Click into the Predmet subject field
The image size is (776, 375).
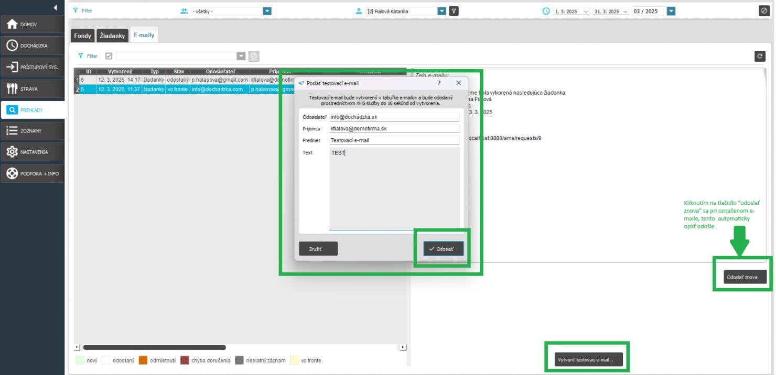[x=394, y=140]
